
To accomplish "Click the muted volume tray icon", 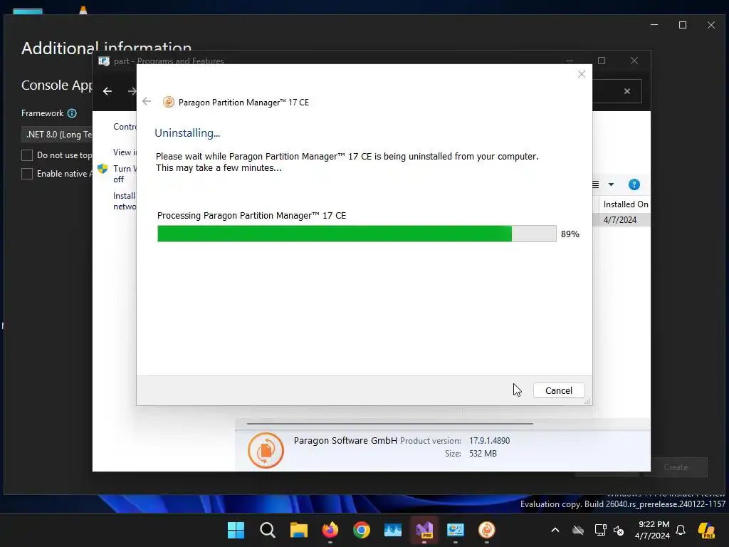I will tap(619, 530).
